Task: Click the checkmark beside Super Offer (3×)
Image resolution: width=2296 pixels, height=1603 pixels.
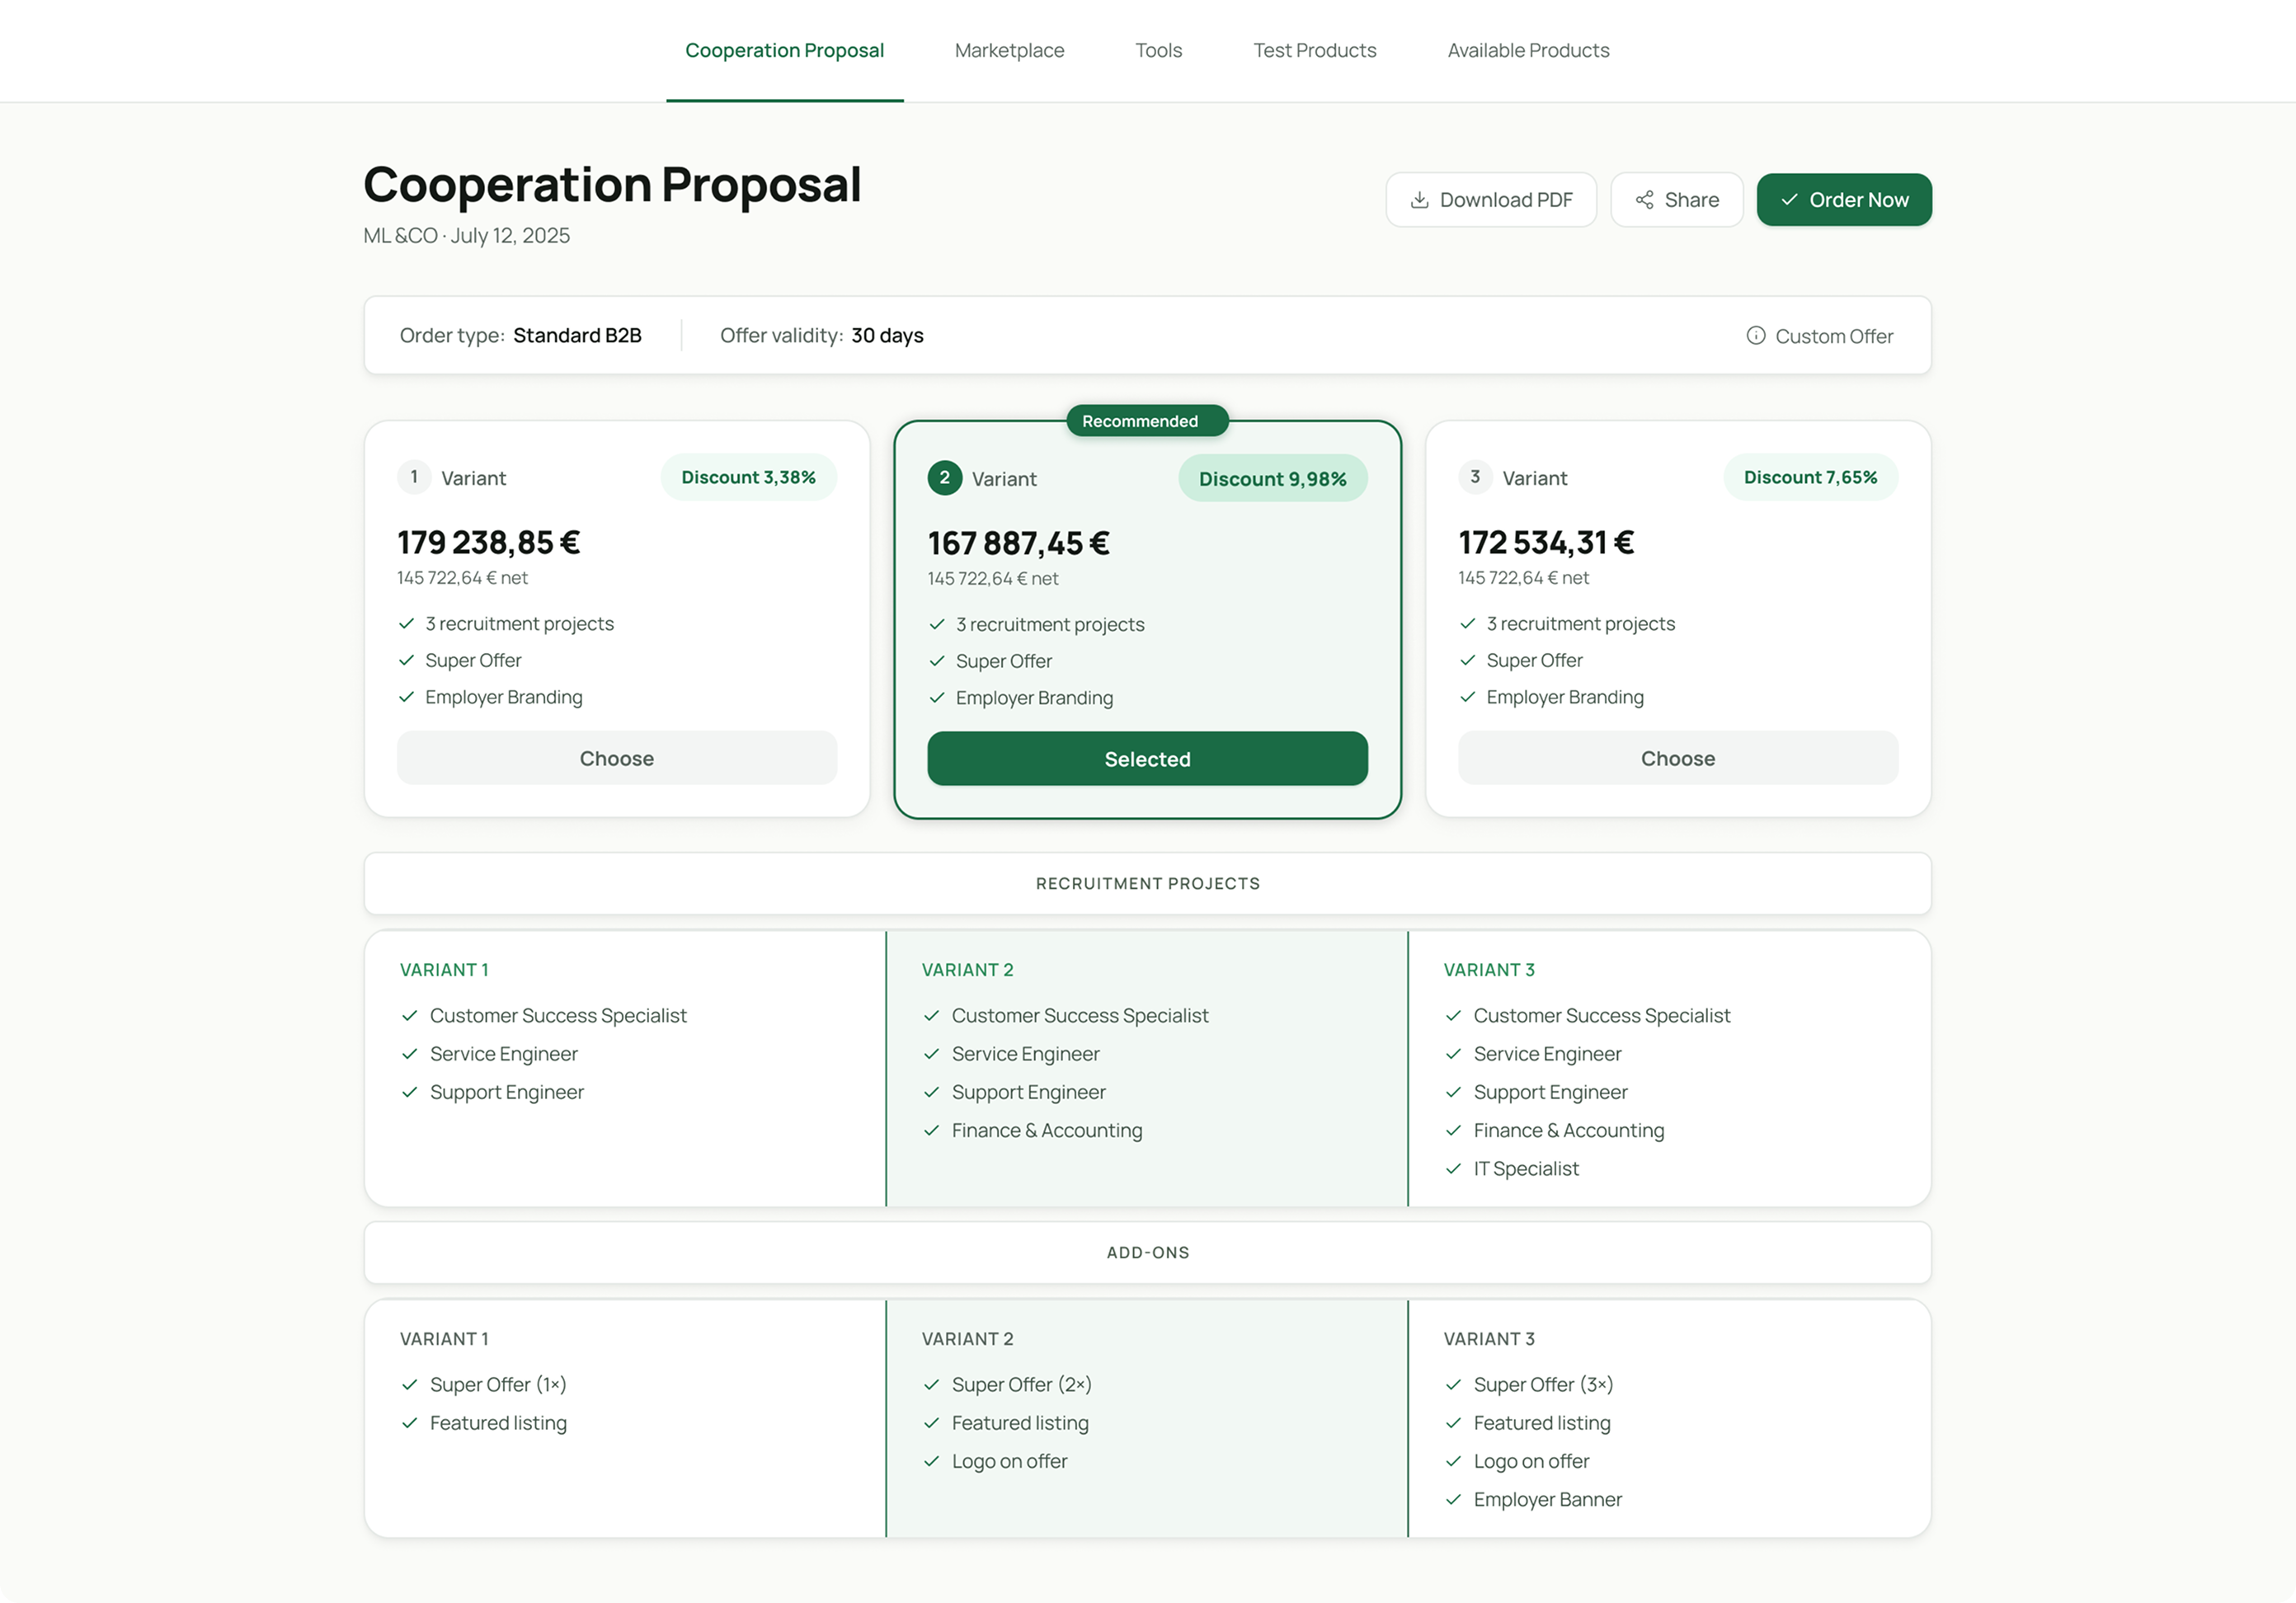Action: 1453,1384
